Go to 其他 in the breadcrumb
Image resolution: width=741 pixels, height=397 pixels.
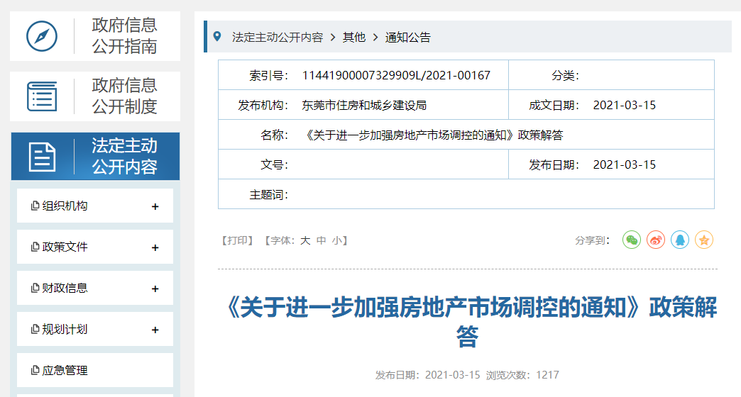coord(354,38)
